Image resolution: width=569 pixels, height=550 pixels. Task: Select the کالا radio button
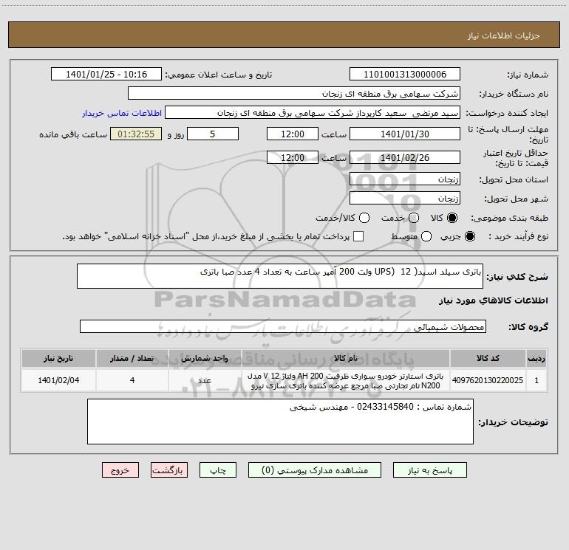click(x=452, y=218)
